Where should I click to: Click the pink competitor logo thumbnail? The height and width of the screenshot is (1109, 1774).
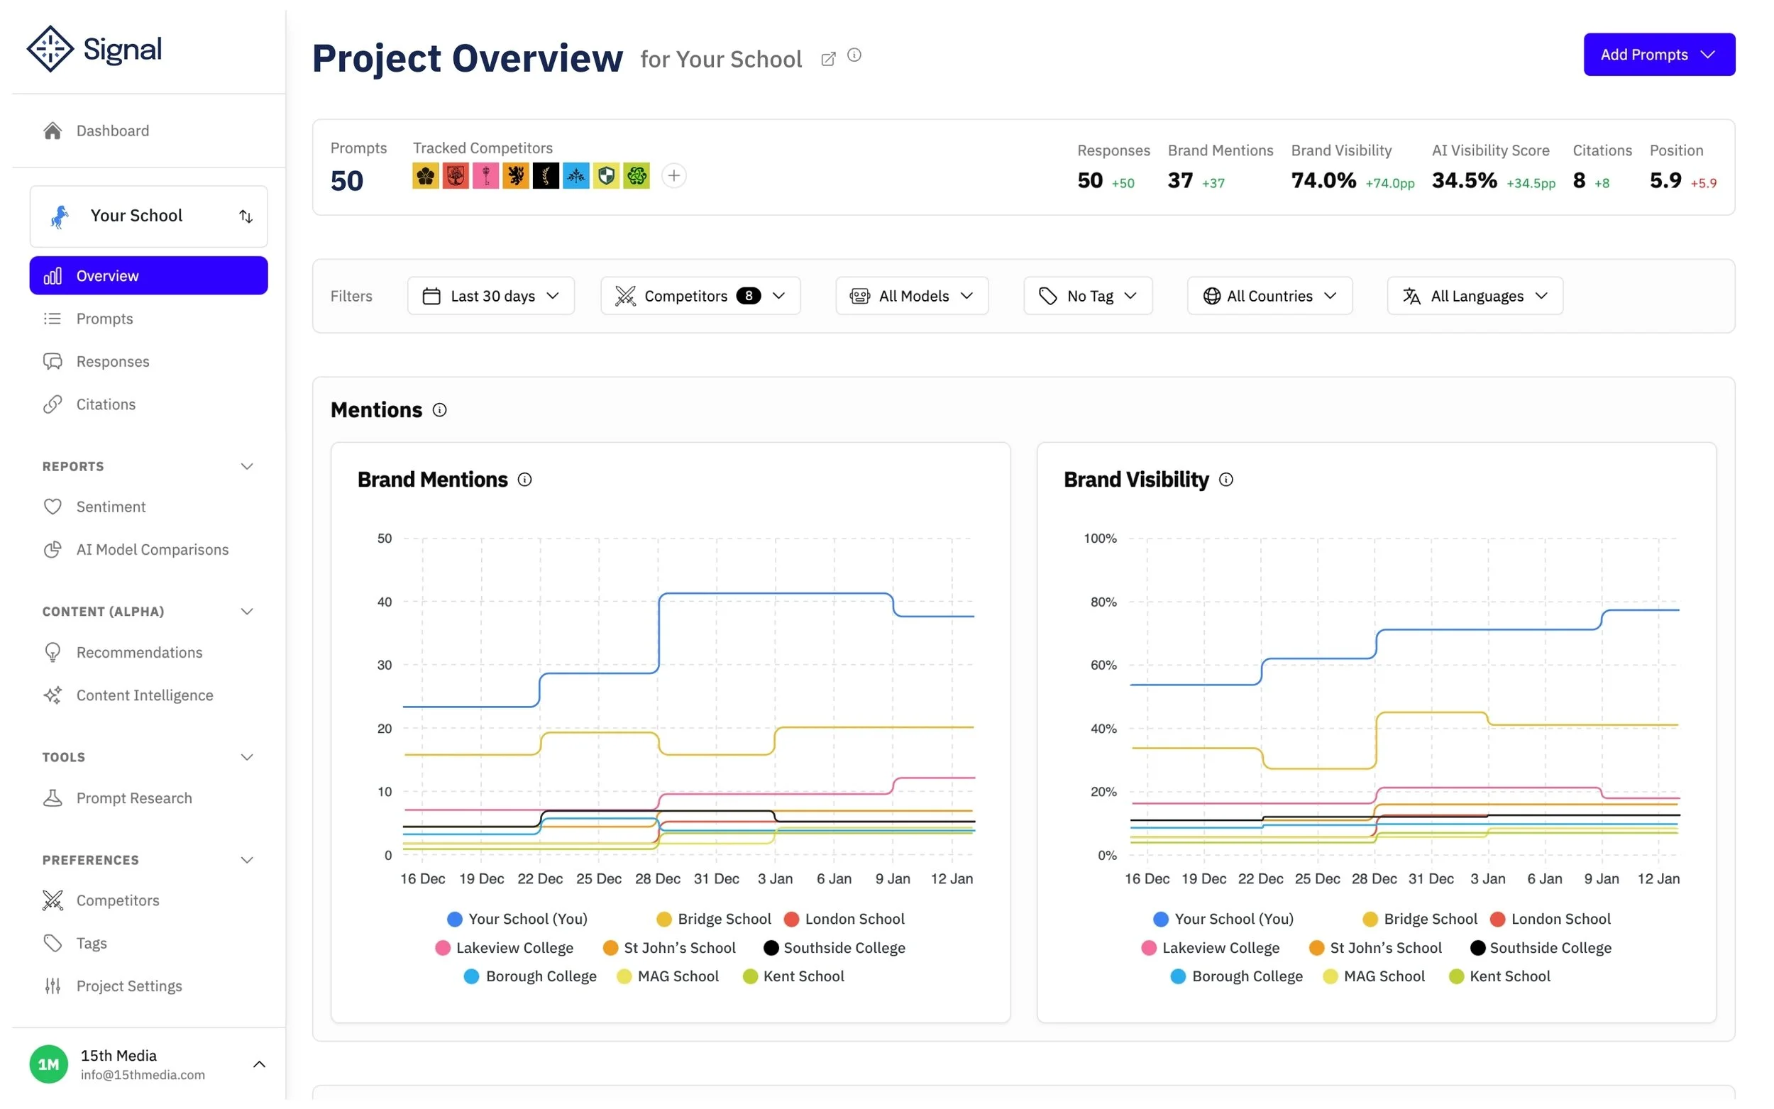pos(485,176)
